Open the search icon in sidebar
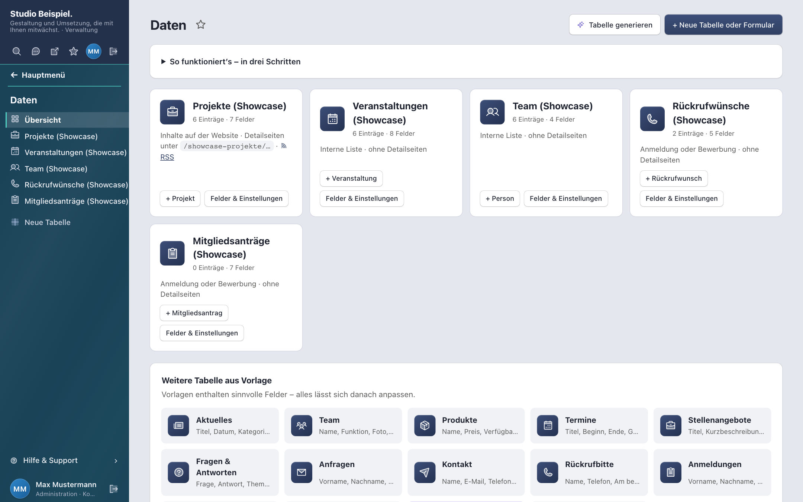The height and width of the screenshot is (502, 803). coord(17,51)
